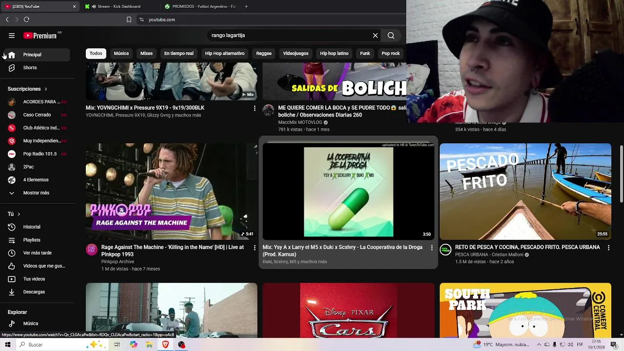The height and width of the screenshot is (351, 624).
Task: Select the Videojuegos filter chip
Action: click(296, 54)
